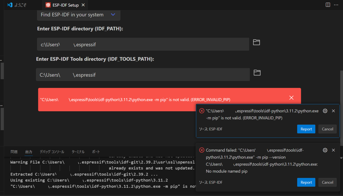Switch to the ポート panel tab
The width and height of the screenshot is (343, 196).
pos(96,152)
